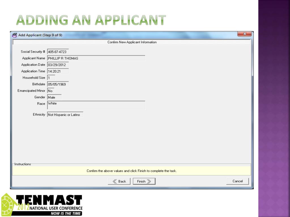The height and width of the screenshot is (217, 290).
Task: Click the 'Birthdate' label
Action: coord(39,84)
